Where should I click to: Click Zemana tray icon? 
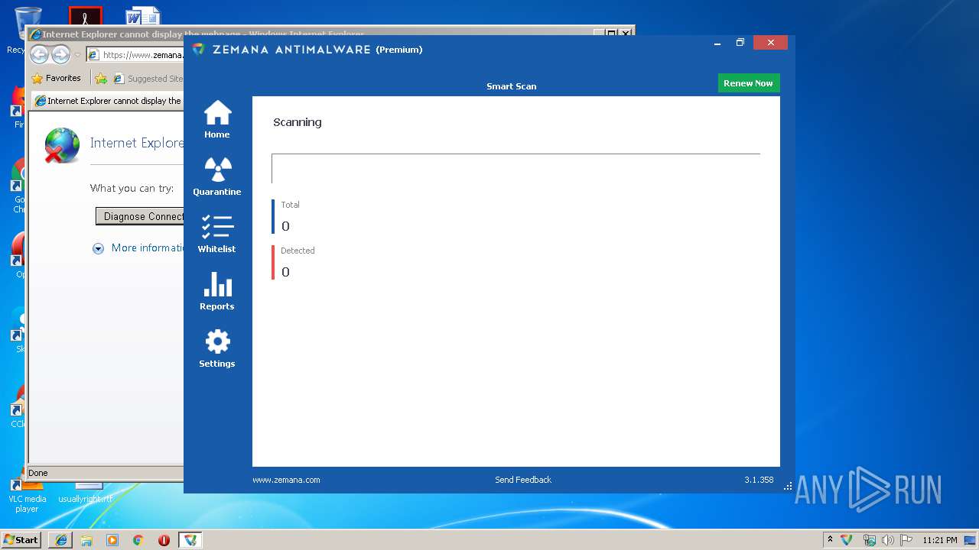tap(847, 540)
